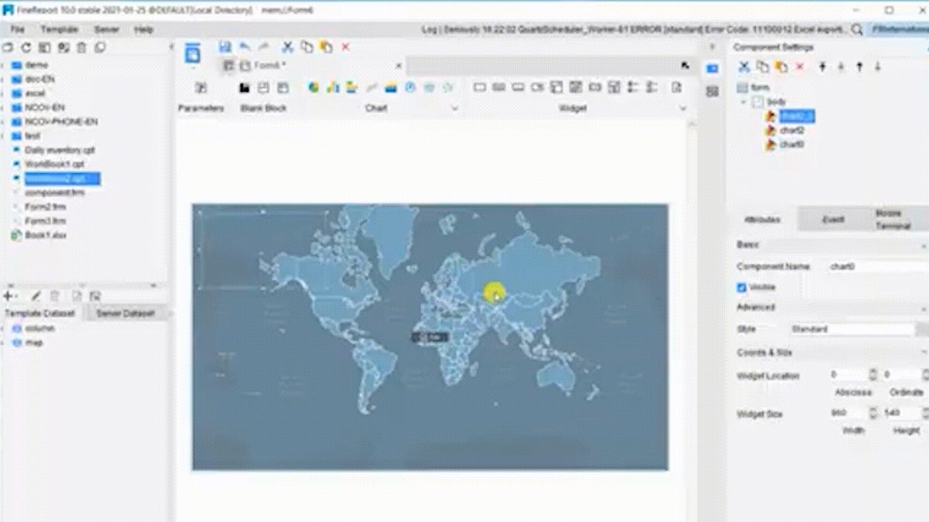Click the red Delete X in main toolbar
Image resolution: width=929 pixels, height=522 pixels.
pos(345,47)
